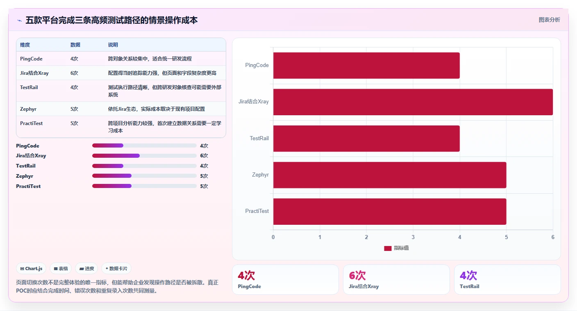Click the PractiTest label on the chart axis

coord(257,211)
